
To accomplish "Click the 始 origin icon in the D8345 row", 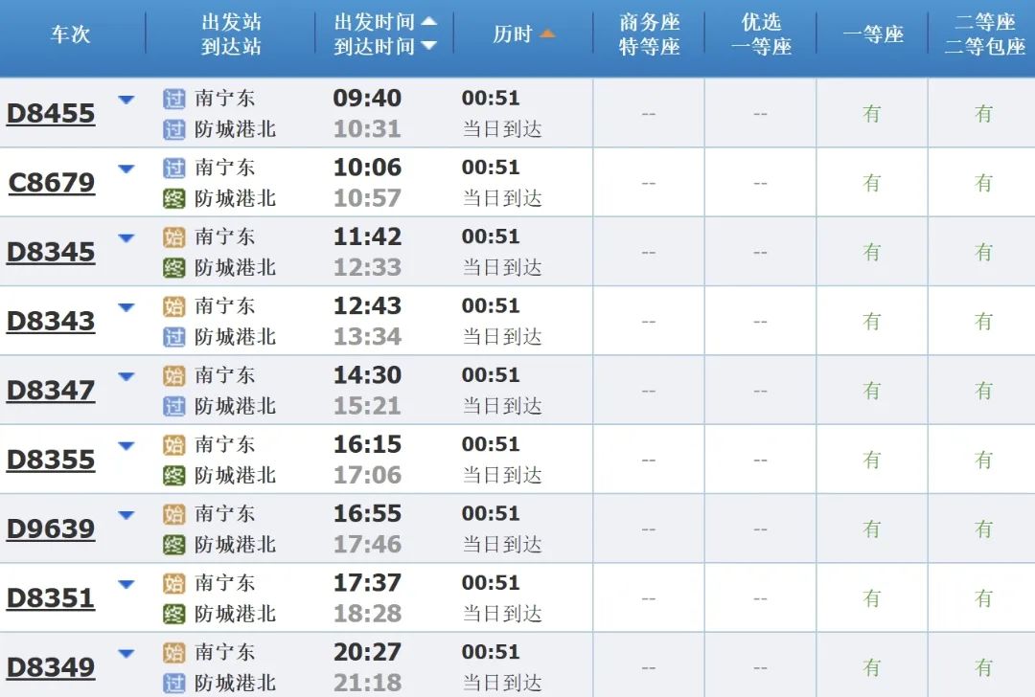I will pyautogui.click(x=173, y=236).
